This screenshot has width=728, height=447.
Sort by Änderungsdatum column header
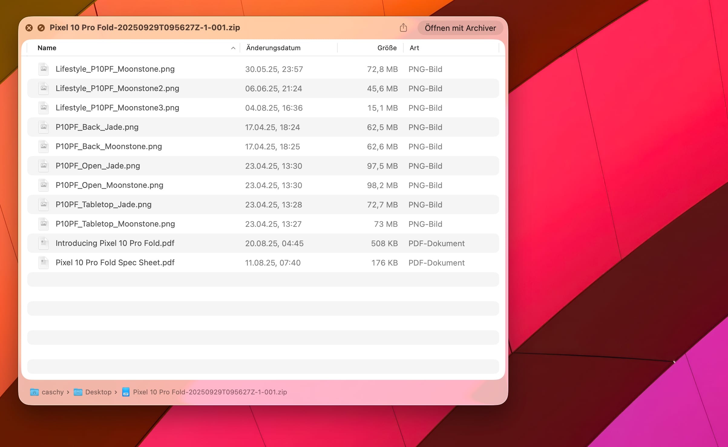click(273, 48)
